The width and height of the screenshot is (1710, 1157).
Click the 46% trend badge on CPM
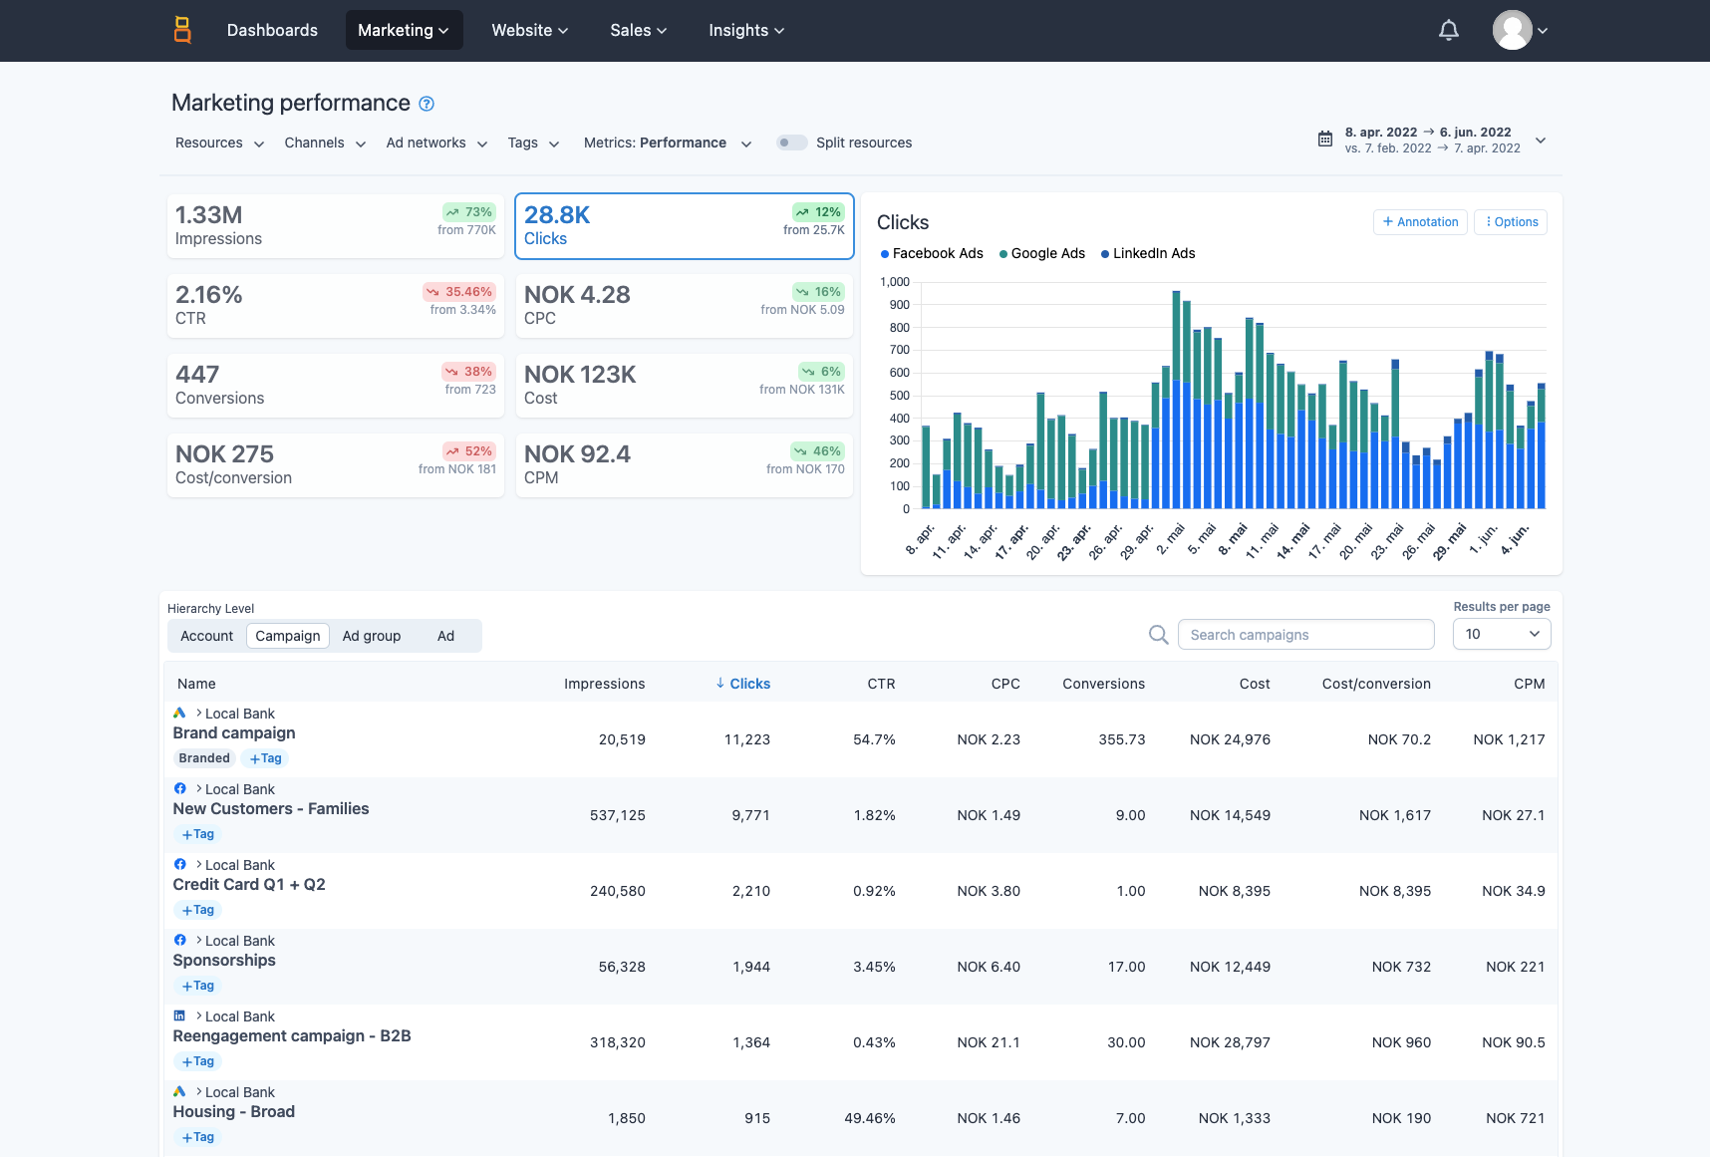[817, 451]
